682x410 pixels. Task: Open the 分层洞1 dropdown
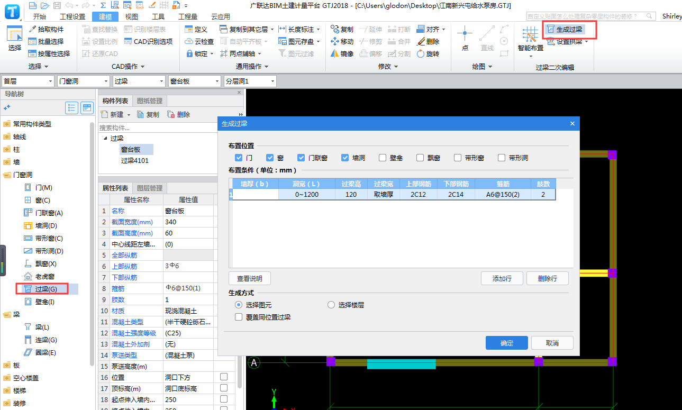(250, 81)
